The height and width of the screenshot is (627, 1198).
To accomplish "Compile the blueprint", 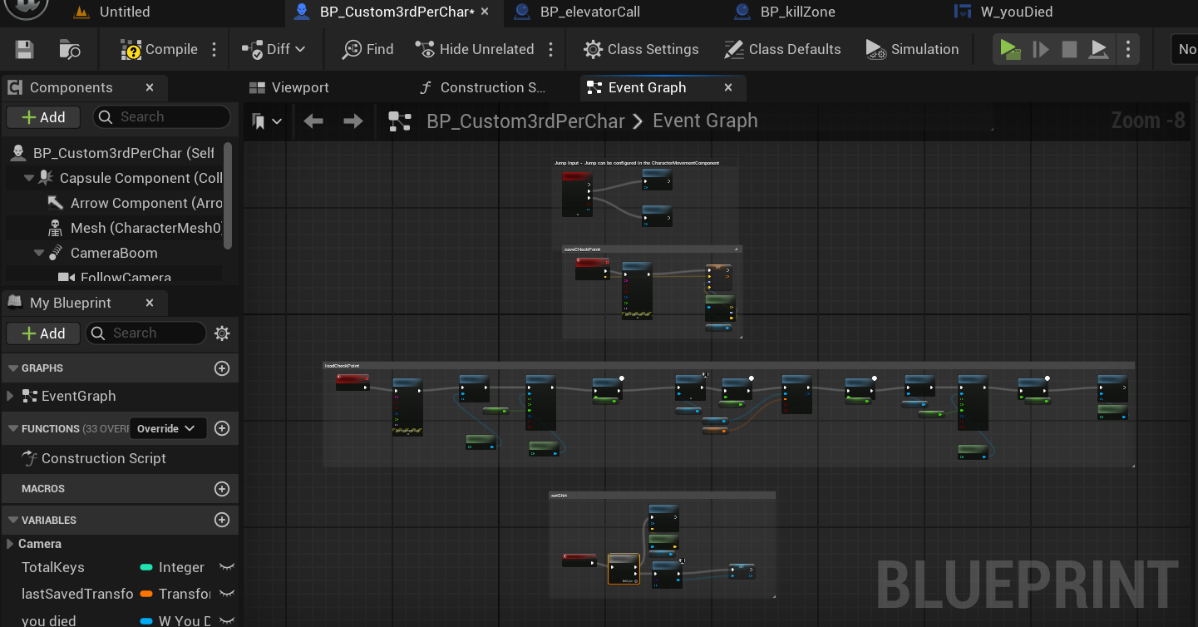I will 160,50.
